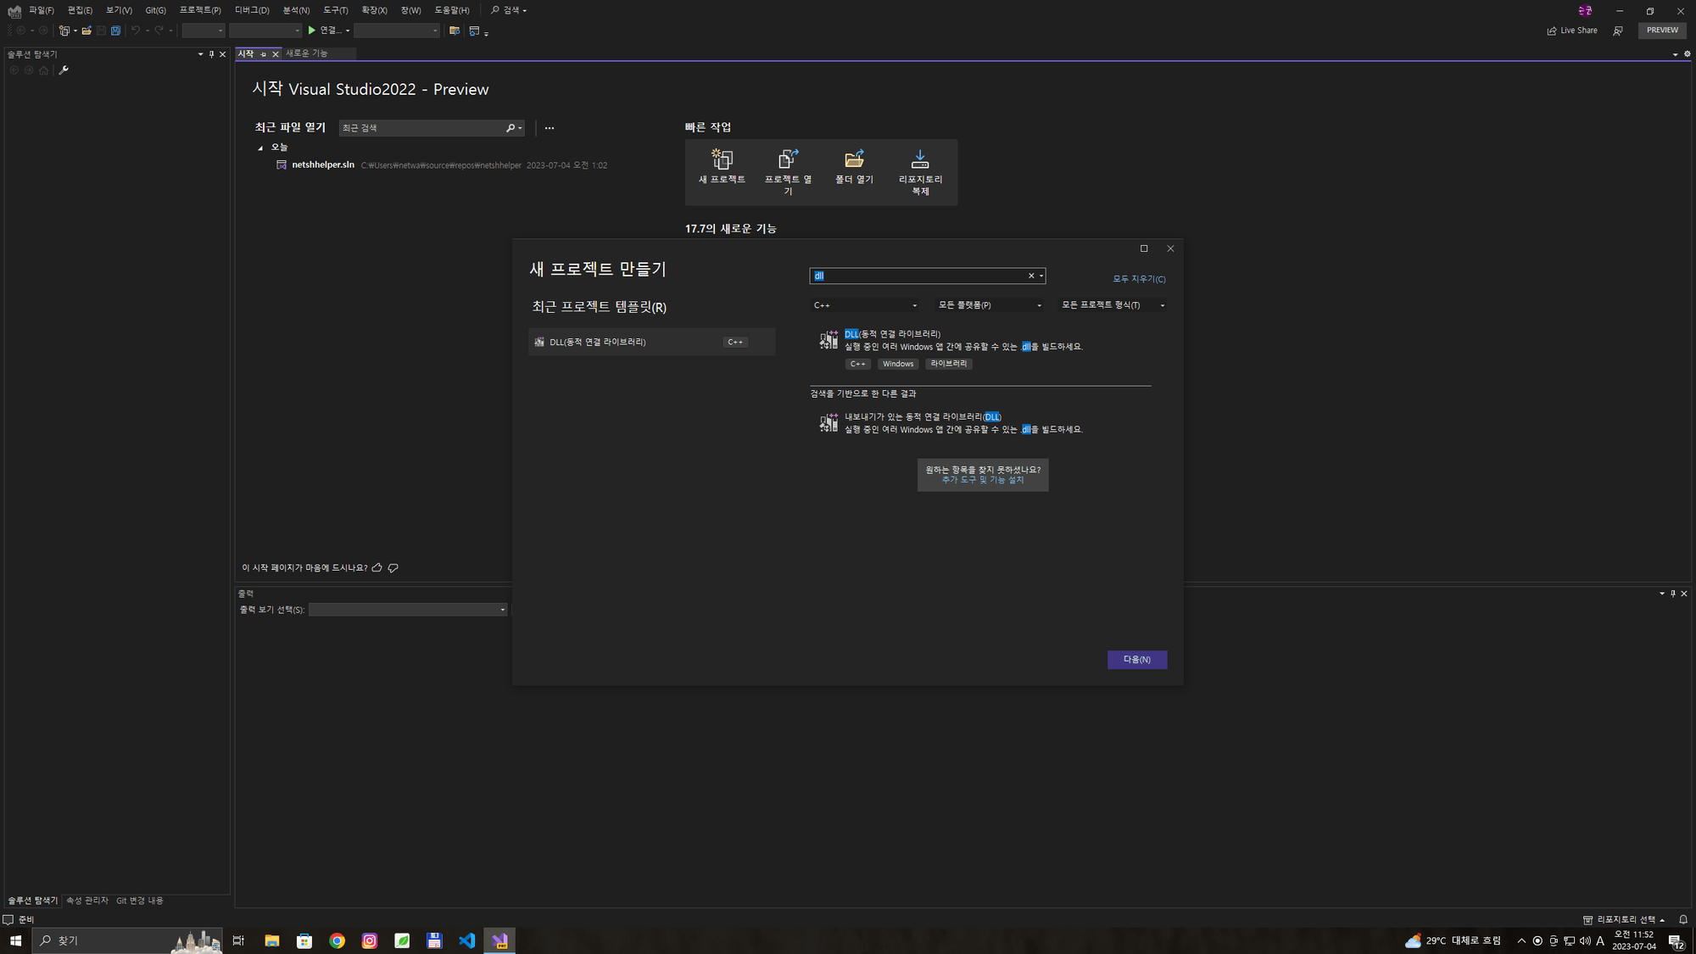The image size is (1696, 954).
Task: Open the 연결 debug target dropdown arrow
Action: point(348,31)
